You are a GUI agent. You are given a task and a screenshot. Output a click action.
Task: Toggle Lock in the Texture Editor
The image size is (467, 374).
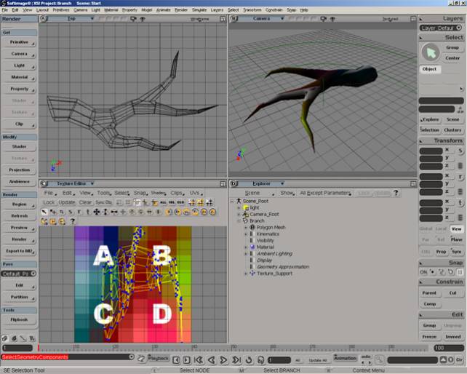click(49, 202)
